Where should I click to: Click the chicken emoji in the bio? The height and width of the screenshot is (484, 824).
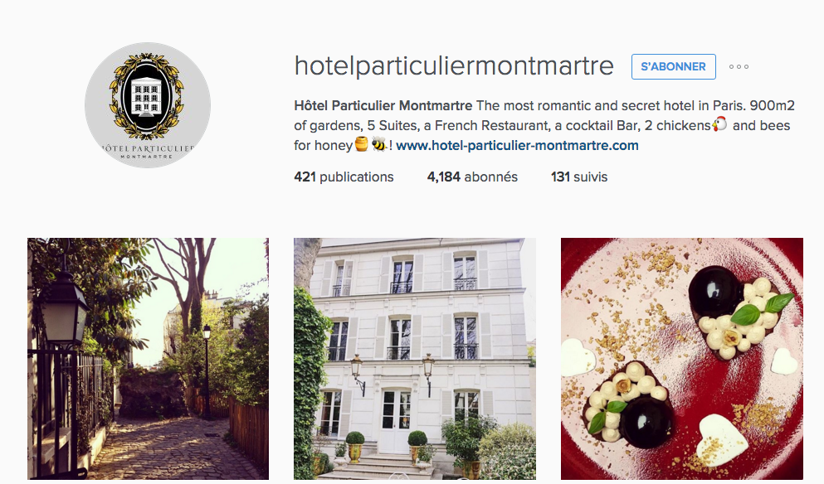(x=720, y=124)
